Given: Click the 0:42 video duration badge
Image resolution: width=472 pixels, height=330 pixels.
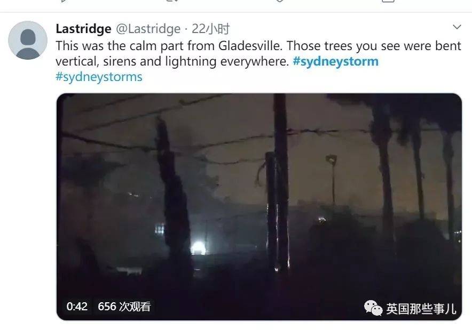Looking at the screenshot, I should pos(77,307).
